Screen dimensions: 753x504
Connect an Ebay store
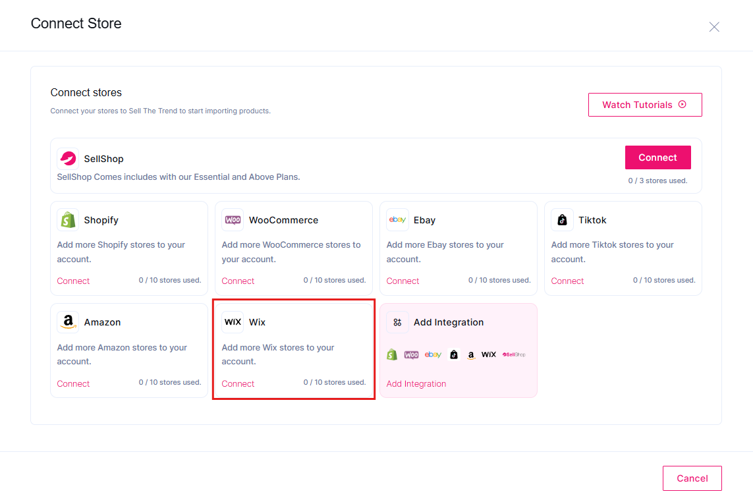pos(403,281)
